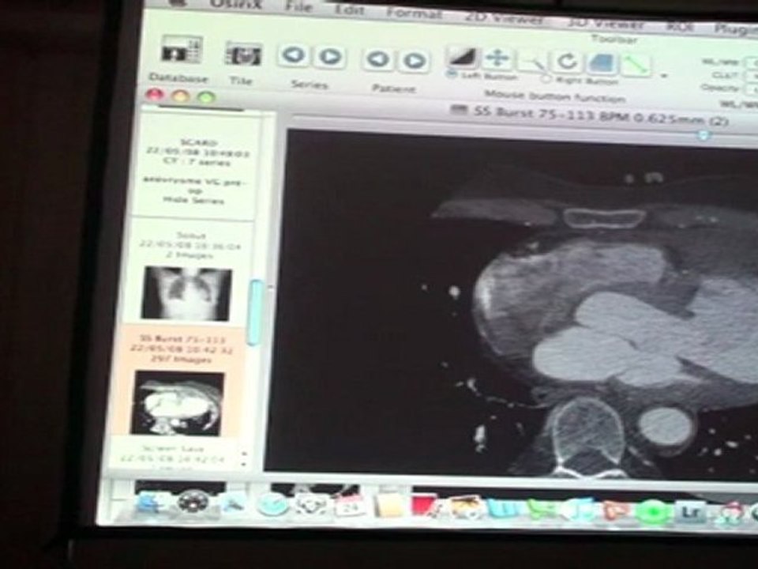758x569 pixels.
Task: Open the iPhoto picture icon in Dock
Action: coord(467,507)
